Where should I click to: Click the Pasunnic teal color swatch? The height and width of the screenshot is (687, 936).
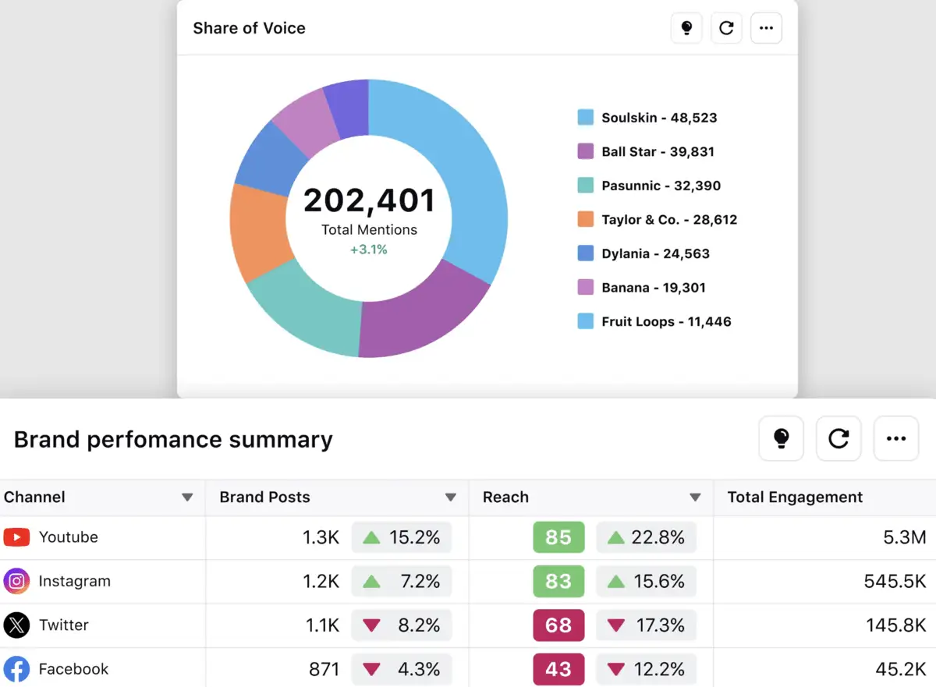tap(586, 186)
